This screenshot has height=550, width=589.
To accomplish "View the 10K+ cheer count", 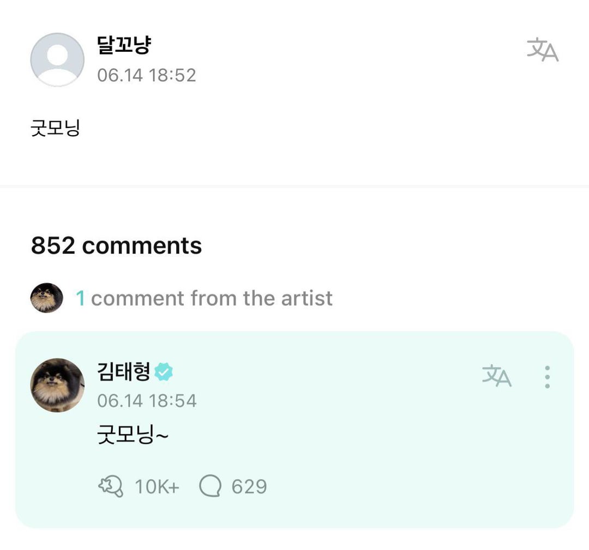I will coord(157,486).
